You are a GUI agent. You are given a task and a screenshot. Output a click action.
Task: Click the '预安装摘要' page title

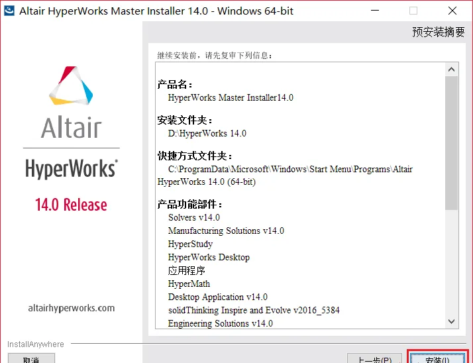[x=439, y=32]
